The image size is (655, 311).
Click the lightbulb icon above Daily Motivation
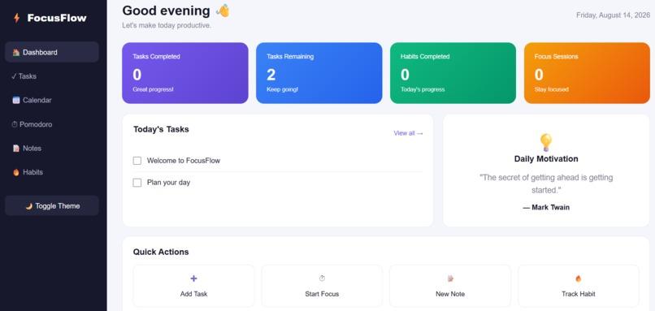546,142
